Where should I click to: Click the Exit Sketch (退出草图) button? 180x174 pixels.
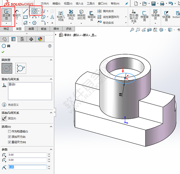[6, 15]
